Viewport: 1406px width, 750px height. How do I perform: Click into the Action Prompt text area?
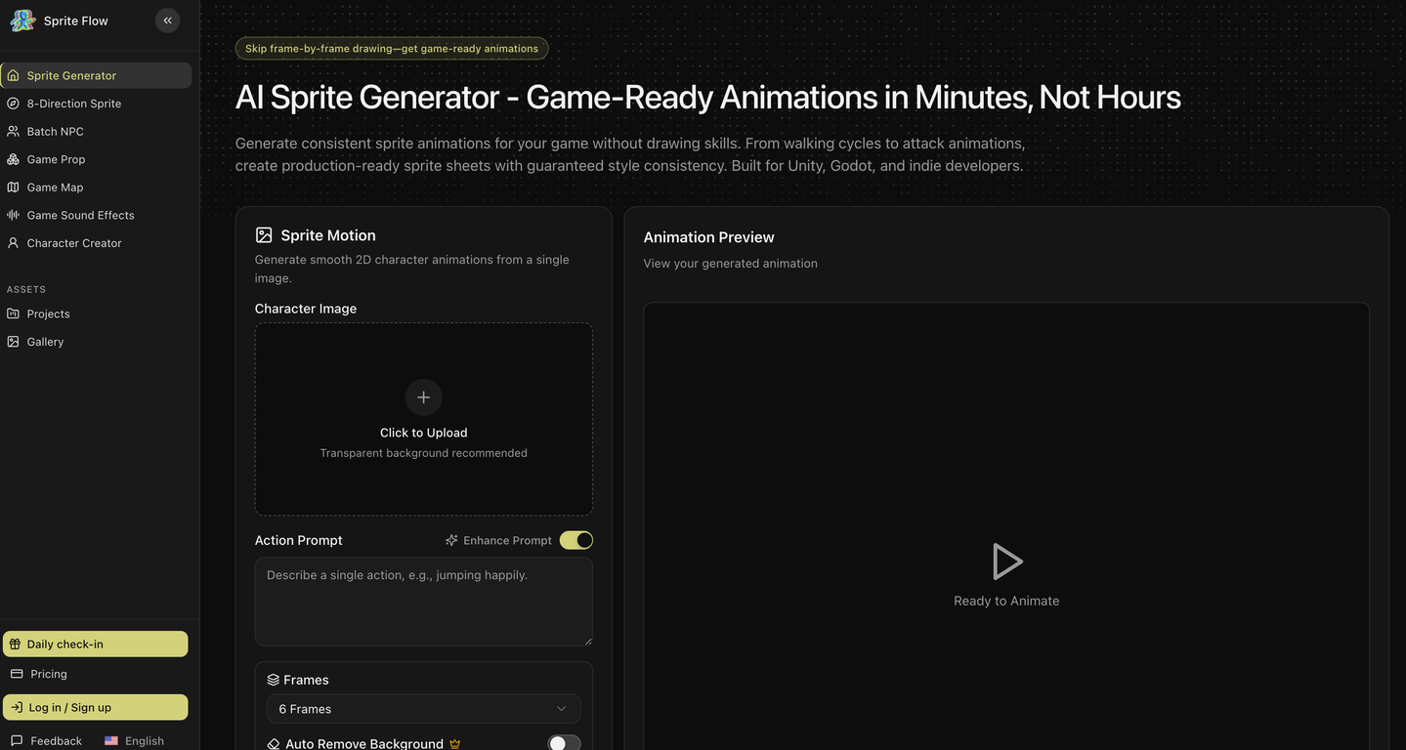tap(423, 602)
